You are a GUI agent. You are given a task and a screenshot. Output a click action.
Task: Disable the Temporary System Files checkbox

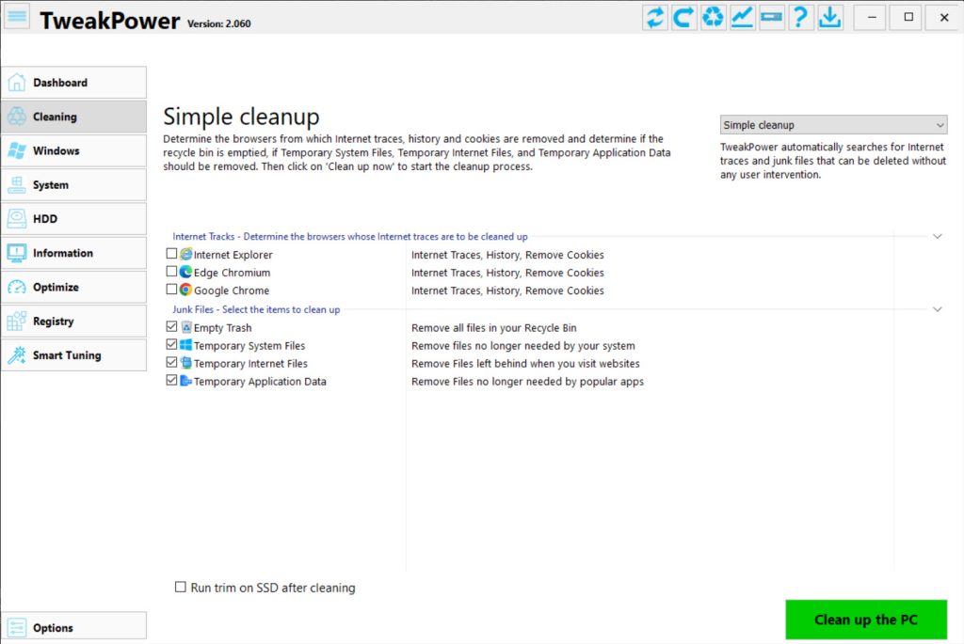[x=171, y=344]
